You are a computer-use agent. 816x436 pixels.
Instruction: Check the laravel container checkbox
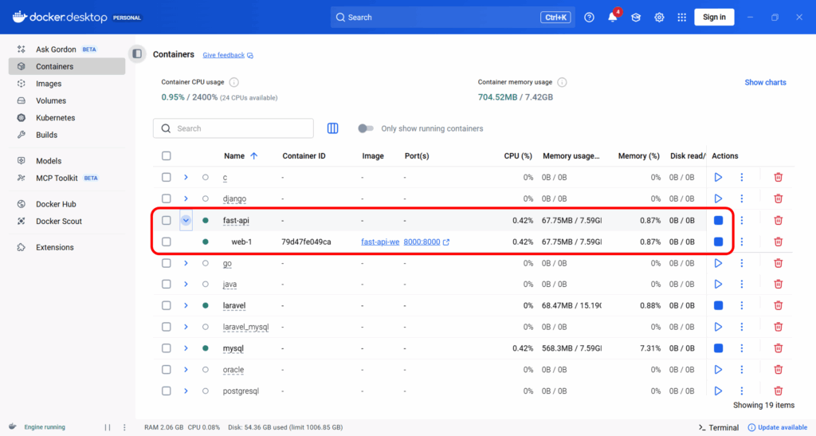167,305
